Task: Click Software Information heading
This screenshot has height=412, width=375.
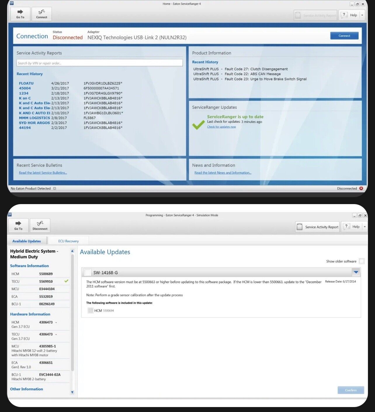Action: pos(29,266)
